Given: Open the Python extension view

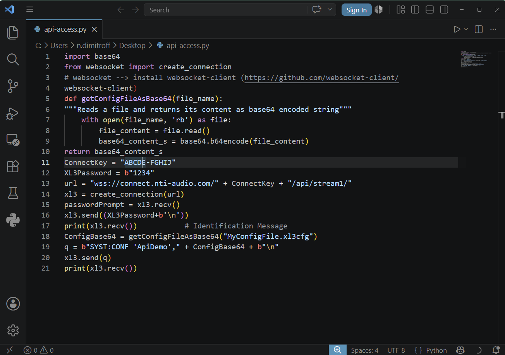Looking at the screenshot, I should coord(13,220).
